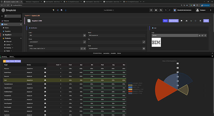Click the blue flask header icon

(x=66, y=10)
